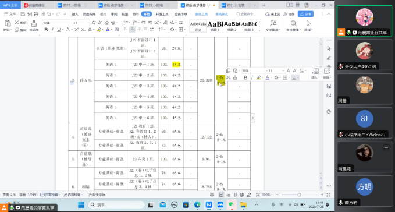This screenshot has width=395, height=212.
Task: Click the Insert table icon in floating toolbar
Action: 316,71
